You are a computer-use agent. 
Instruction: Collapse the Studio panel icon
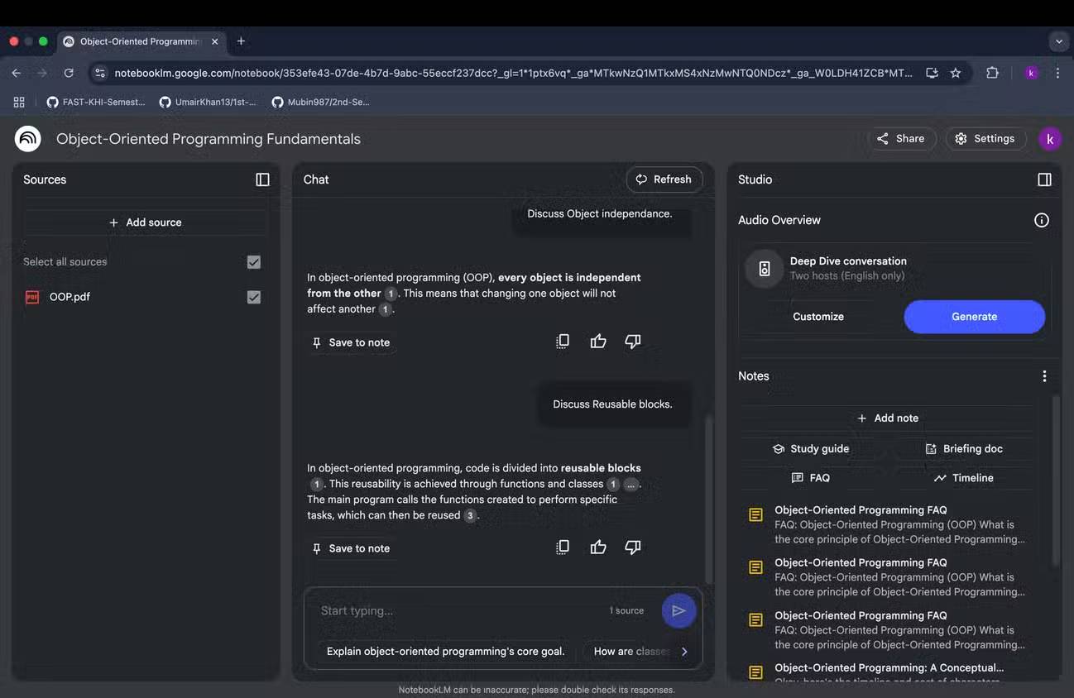point(1044,179)
